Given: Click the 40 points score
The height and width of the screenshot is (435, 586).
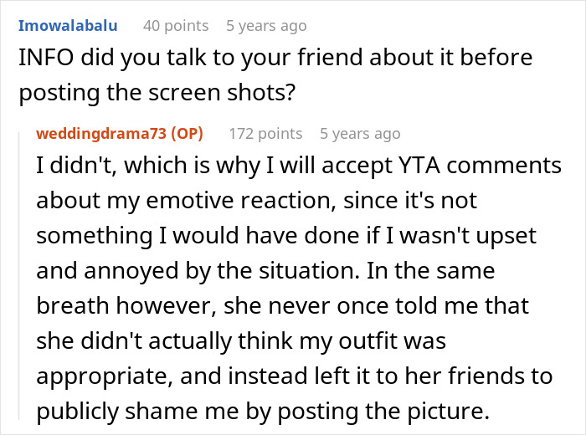Looking at the screenshot, I should pyautogui.click(x=175, y=26).
